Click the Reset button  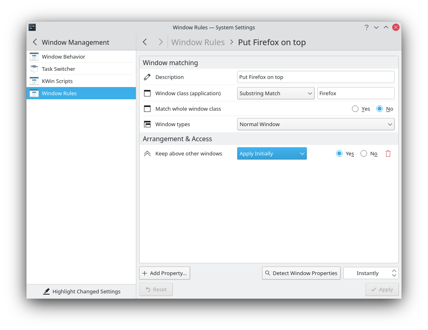(156, 289)
